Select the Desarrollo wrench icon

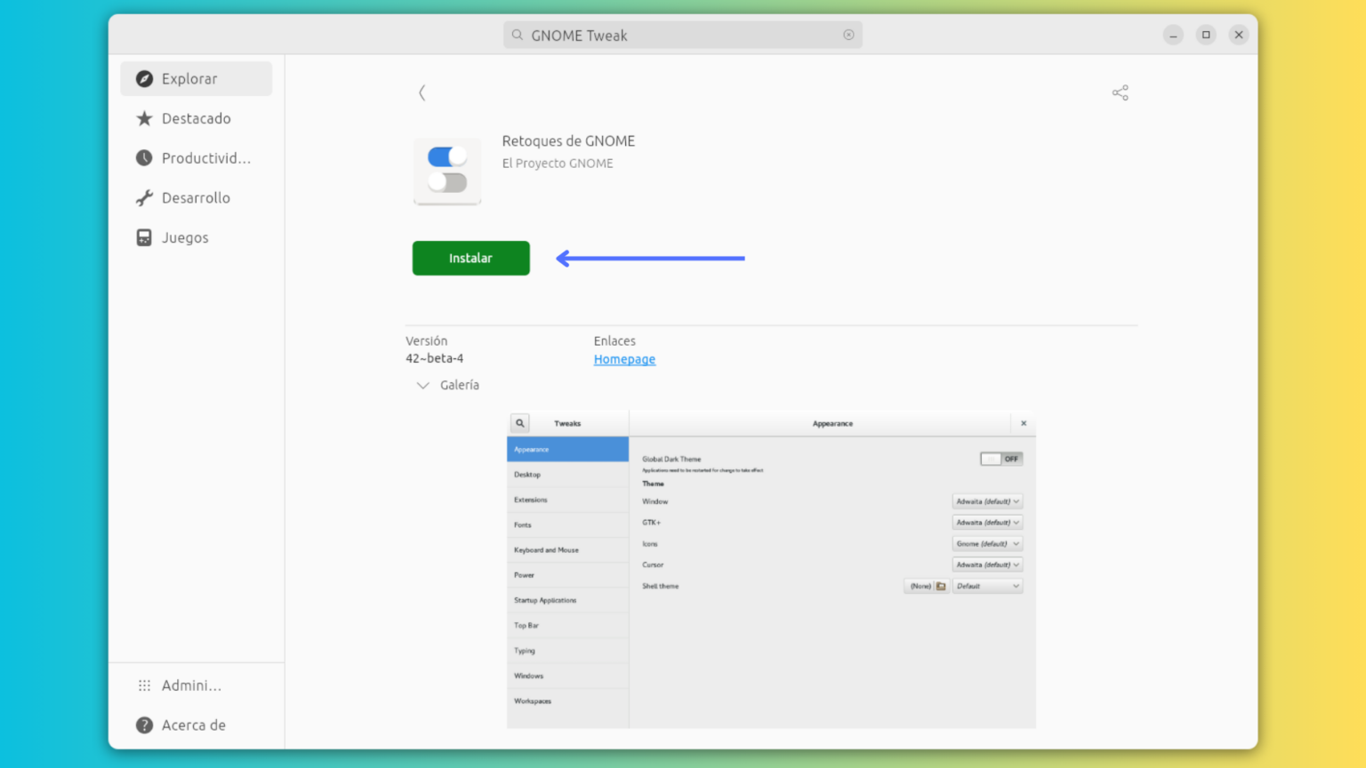coord(143,197)
